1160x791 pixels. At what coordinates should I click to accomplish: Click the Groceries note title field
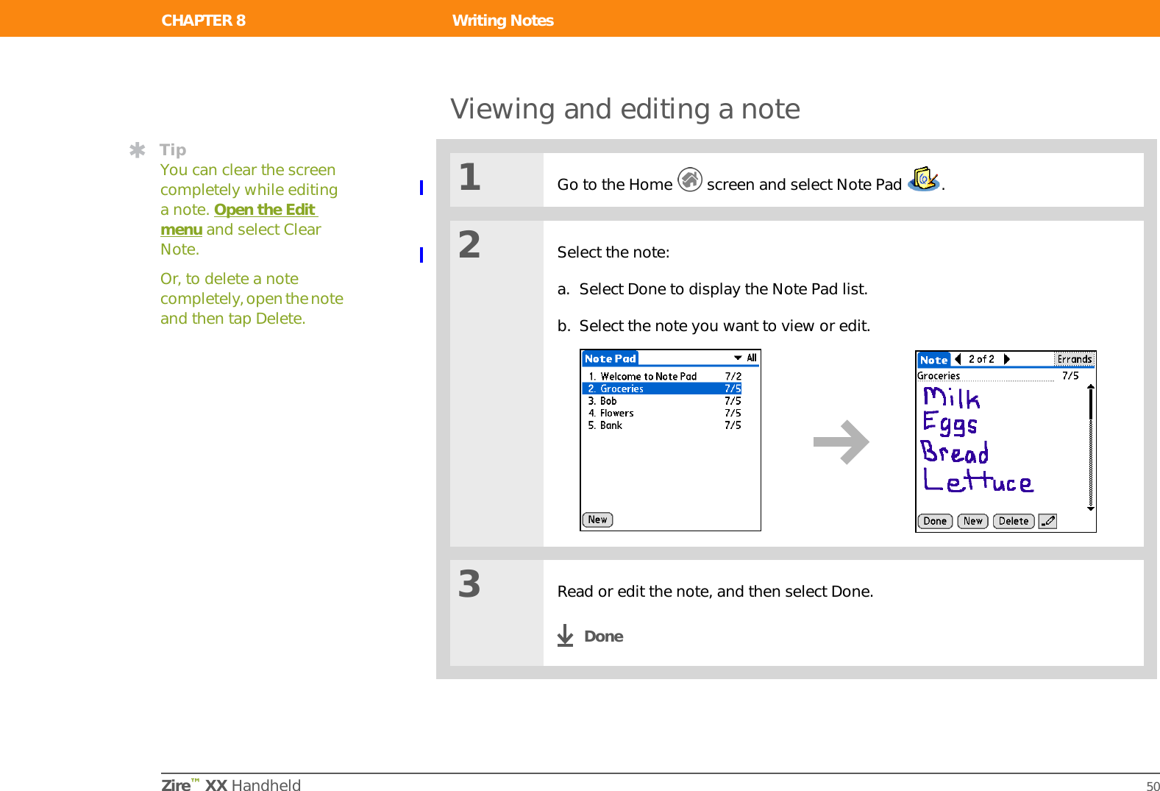(986, 376)
